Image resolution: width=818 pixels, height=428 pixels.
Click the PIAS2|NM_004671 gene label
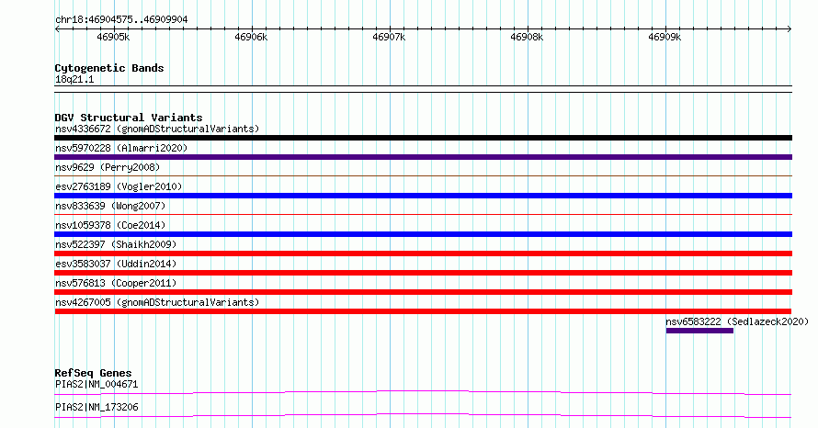click(97, 384)
